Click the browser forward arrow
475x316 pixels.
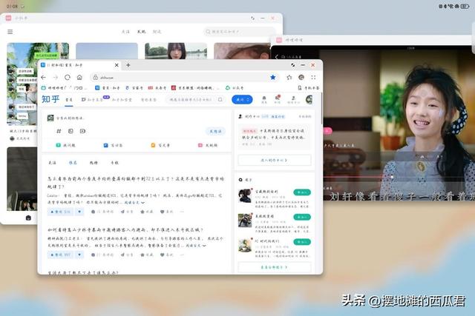tap(55, 78)
